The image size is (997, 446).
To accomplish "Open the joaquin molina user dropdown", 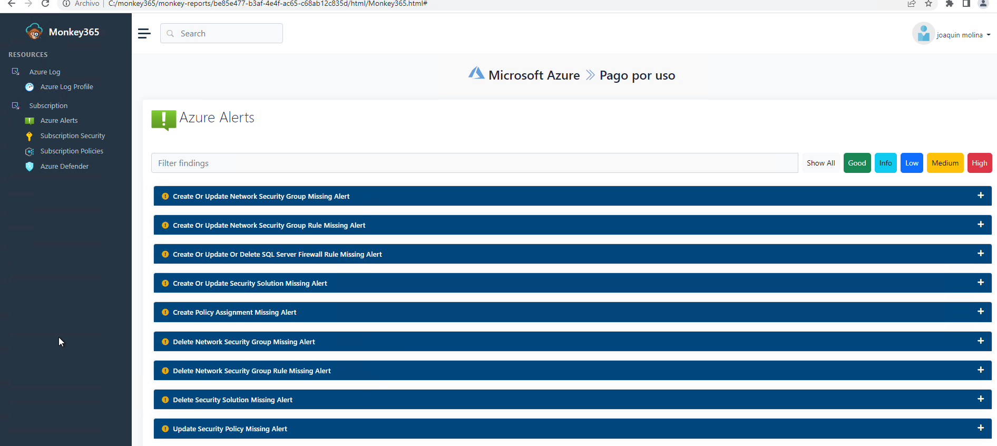I will [963, 35].
